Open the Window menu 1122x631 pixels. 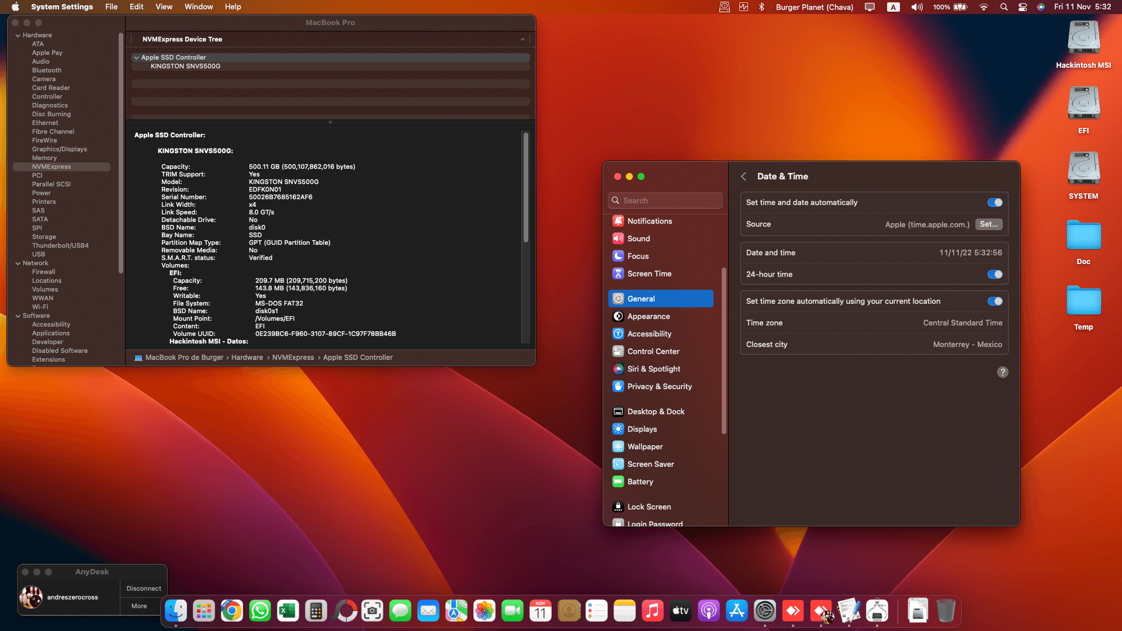pyautogui.click(x=199, y=7)
